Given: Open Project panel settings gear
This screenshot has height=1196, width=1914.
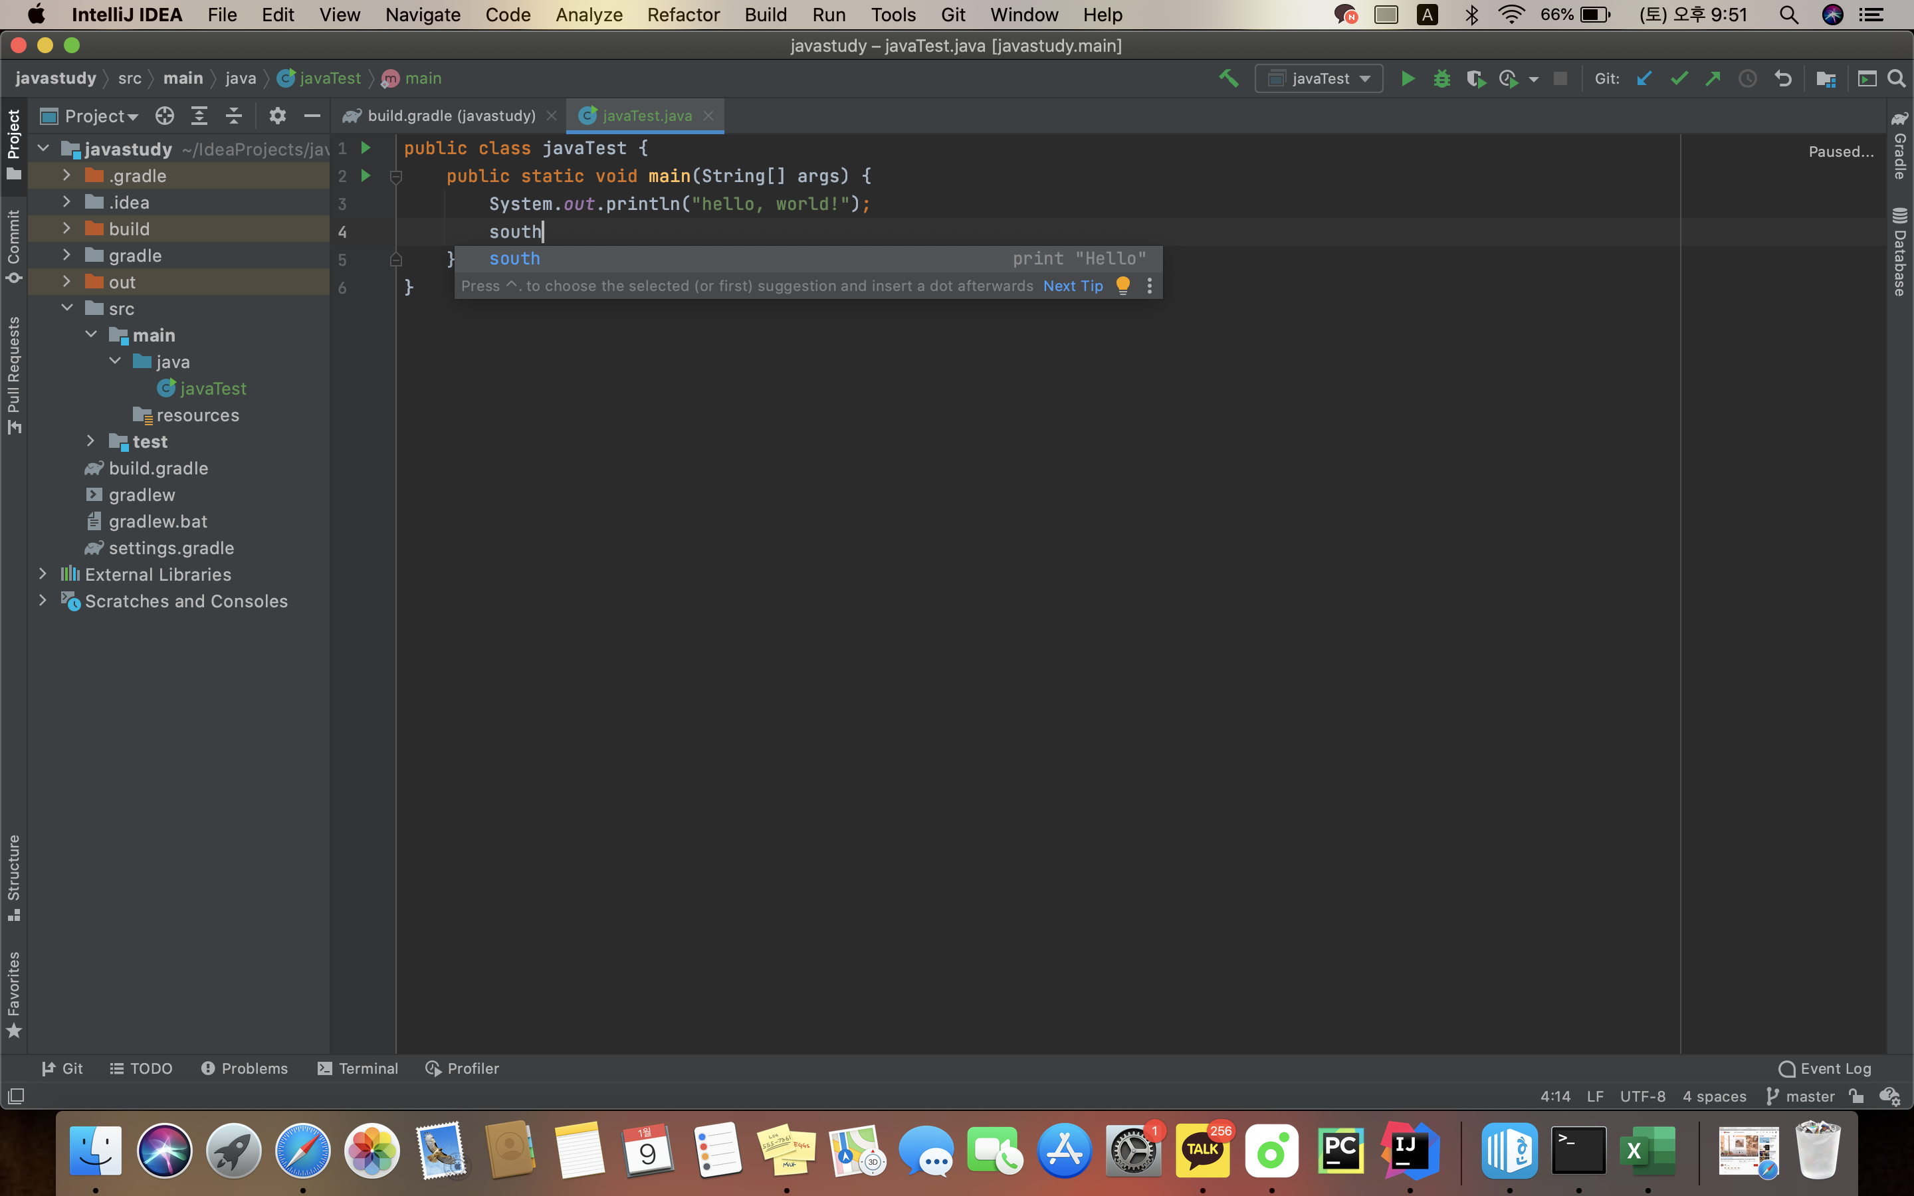Looking at the screenshot, I should coord(277,116).
